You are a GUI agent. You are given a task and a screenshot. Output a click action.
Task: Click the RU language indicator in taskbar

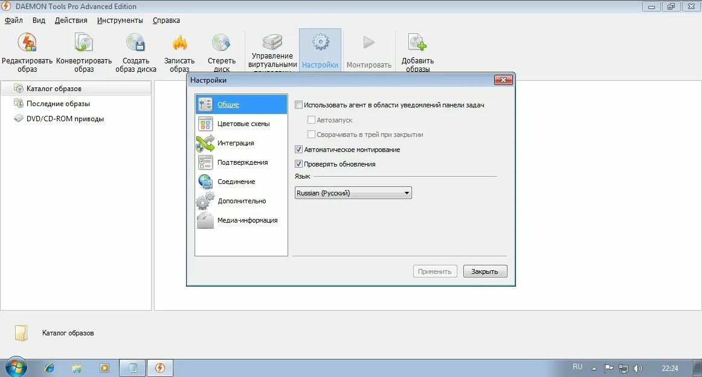(x=578, y=367)
